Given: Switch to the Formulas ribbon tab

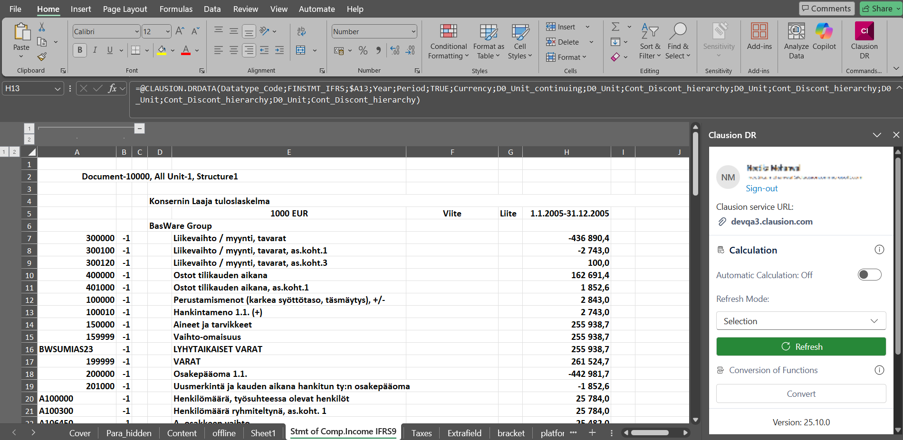Looking at the screenshot, I should point(176,9).
